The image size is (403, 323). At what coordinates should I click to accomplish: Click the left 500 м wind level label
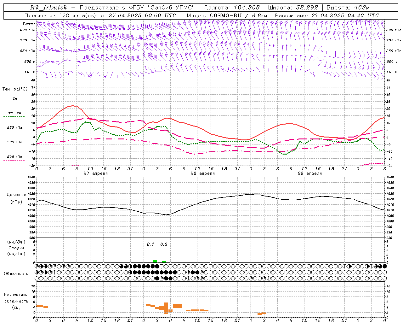(30, 62)
